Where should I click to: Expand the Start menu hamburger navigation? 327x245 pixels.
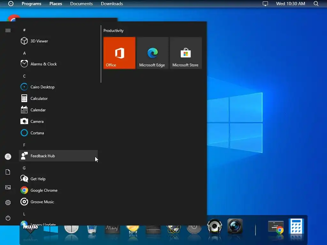click(x=8, y=31)
